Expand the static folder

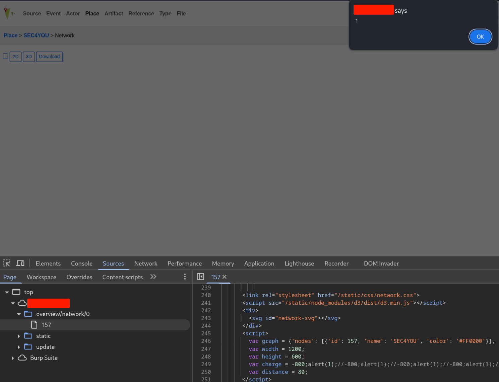(x=19, y=336)
